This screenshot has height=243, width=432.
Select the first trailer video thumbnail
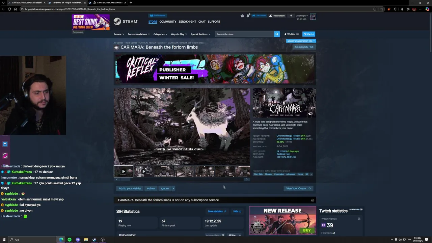coord(123,171)
